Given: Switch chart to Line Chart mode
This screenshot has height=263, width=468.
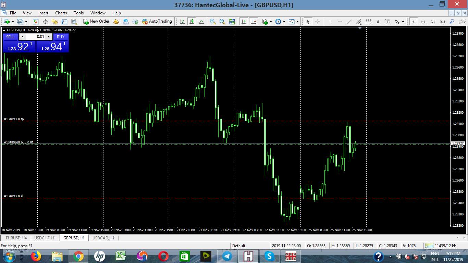Looking at the screenshot, I should pos(201,22).
